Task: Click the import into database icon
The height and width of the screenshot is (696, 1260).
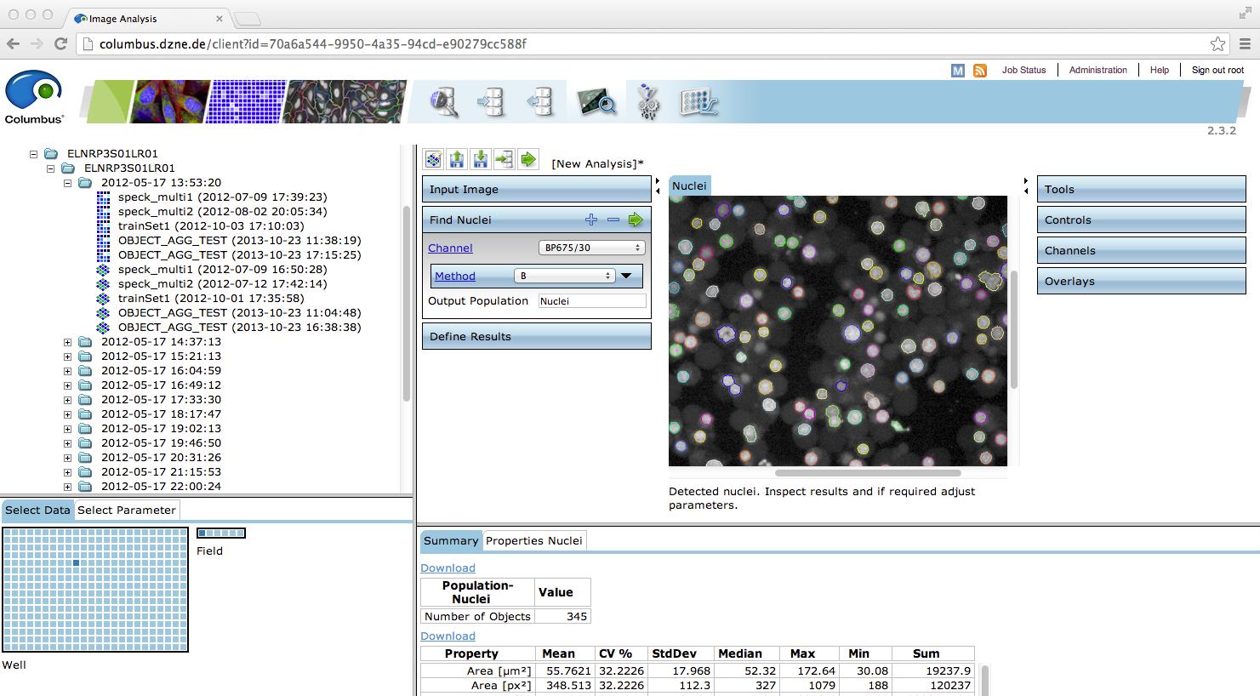Action: (x=491, y=102)
